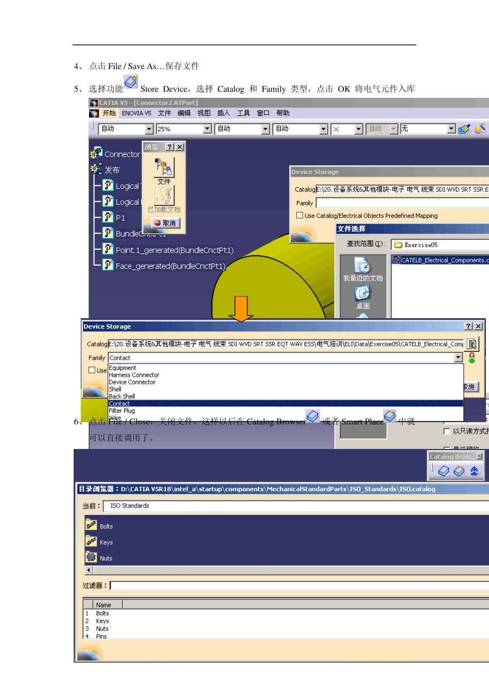Open first Catalog Browser toolbar icon
The height and width of the screenshot is (692, 489).
tap(444, 471)
